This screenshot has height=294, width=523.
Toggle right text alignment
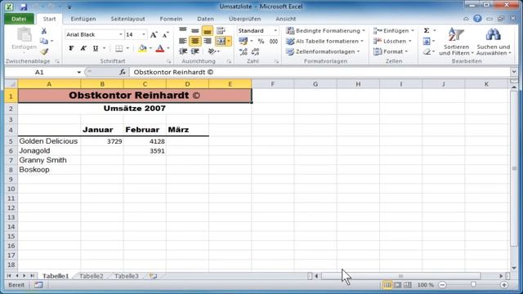pyautogui.click(x=207, y=41)
